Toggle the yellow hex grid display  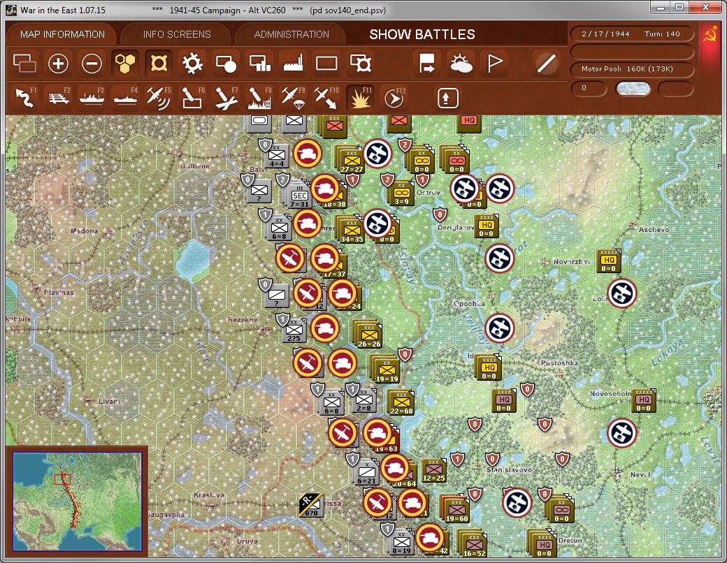click(125, 64)
